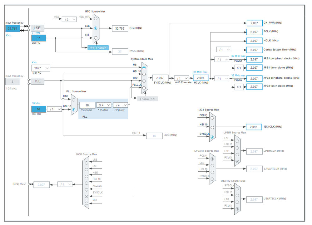Open the AHB Prescaler dropdown
Viewport: 312px width, 225px height.
[x=181, y=78]
